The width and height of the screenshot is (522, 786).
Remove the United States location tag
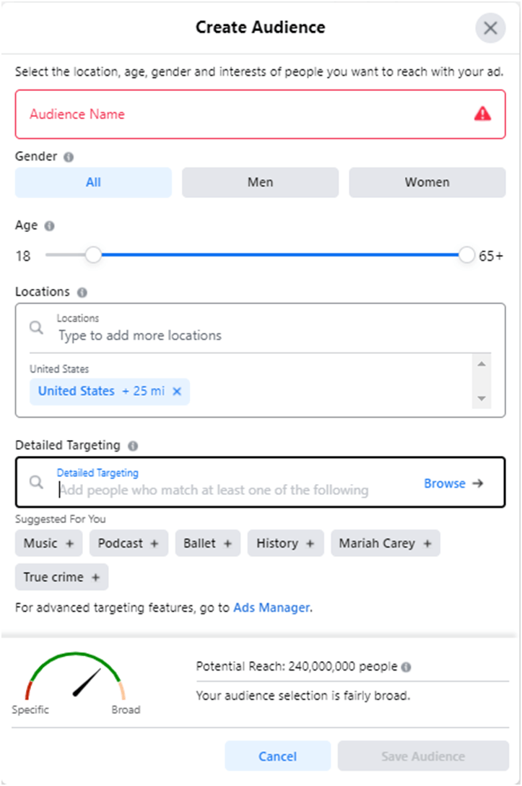[177, 392]
